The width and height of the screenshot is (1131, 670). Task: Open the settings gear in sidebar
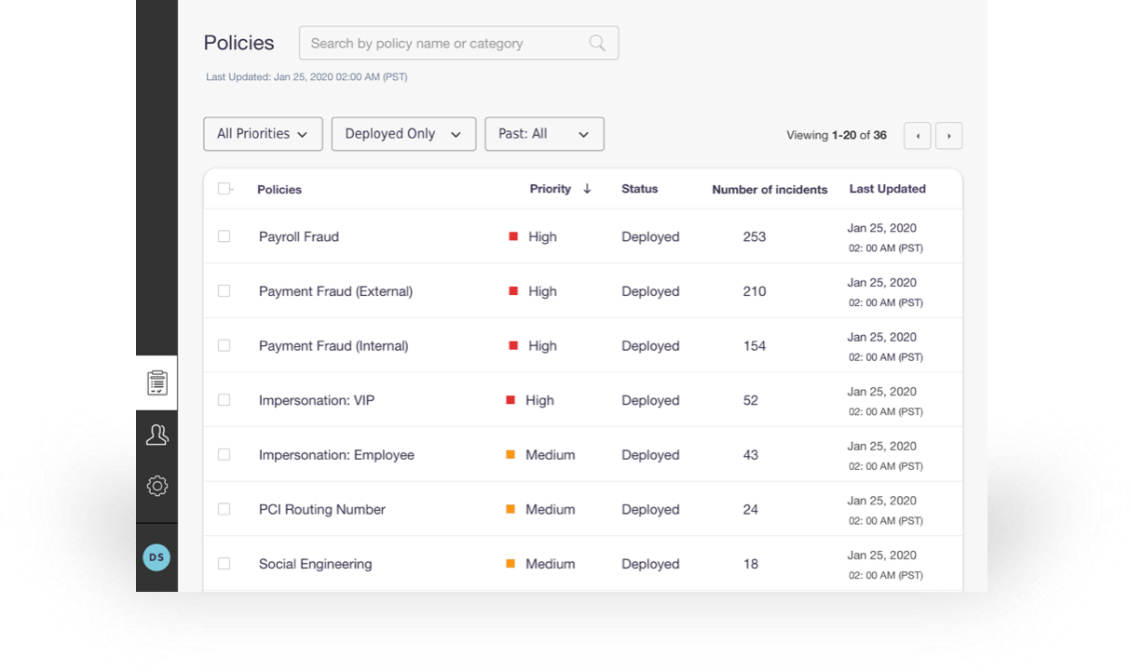(x=157, y=486)
